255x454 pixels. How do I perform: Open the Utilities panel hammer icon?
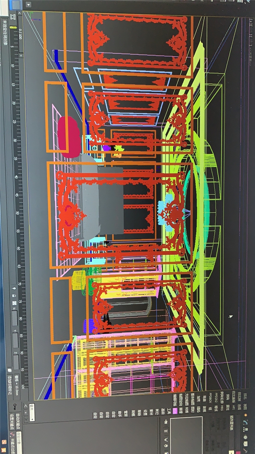[x=245, y=450]
